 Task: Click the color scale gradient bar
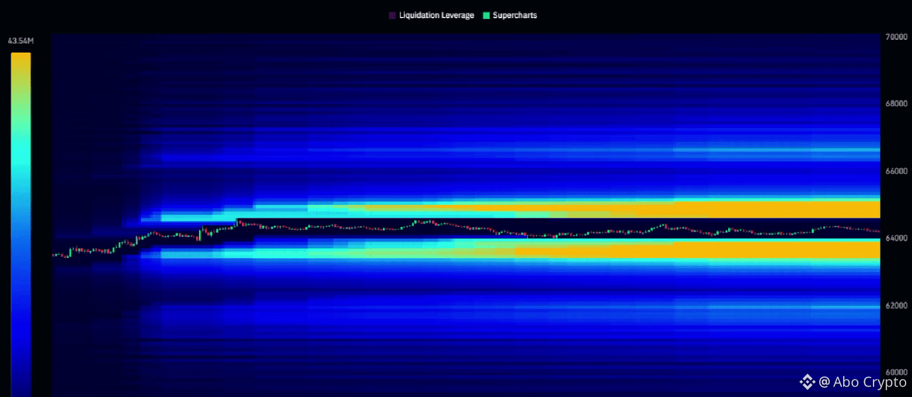tap(21, 225)
